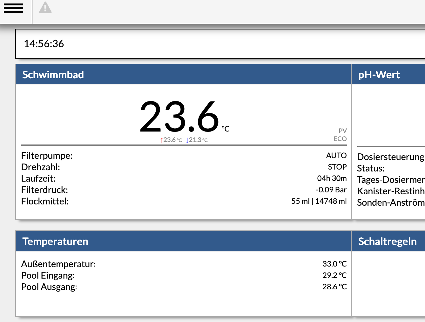425x322 pixels.
Task: Click the Dosiersteuerung label in pH panel
Action: tap(391, 157)
